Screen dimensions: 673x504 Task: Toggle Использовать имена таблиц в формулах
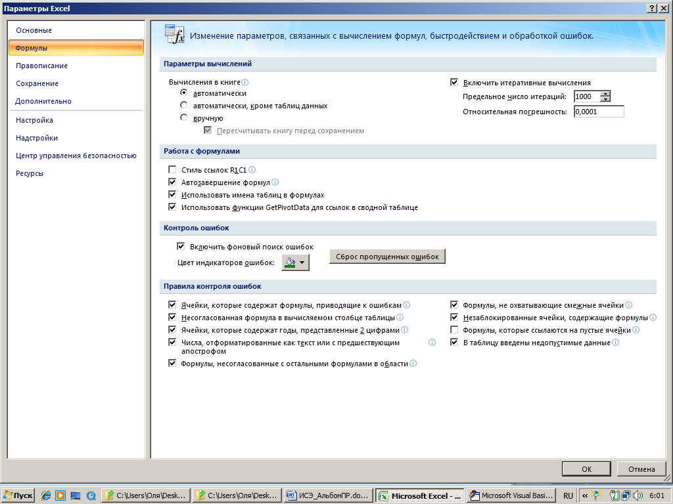tap(172, 194)
